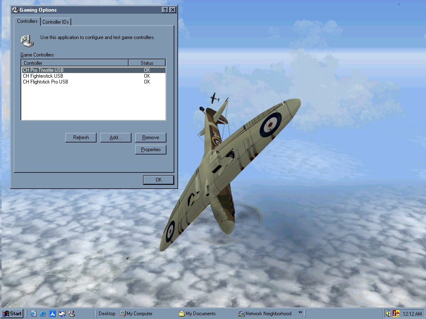Select the Controllers tab
Screen dimensions: 426x319
pos(27,21)
